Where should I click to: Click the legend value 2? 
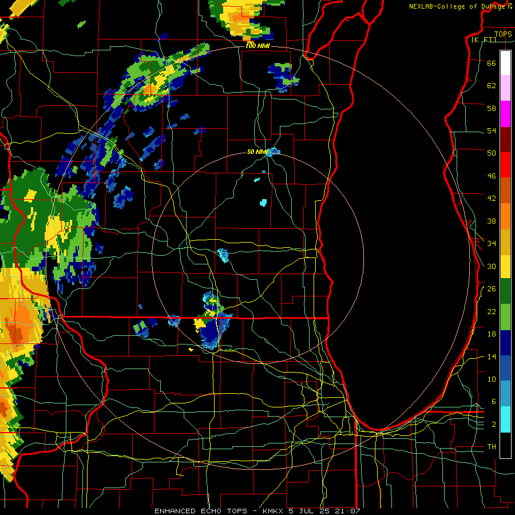(x=493, y=425)
